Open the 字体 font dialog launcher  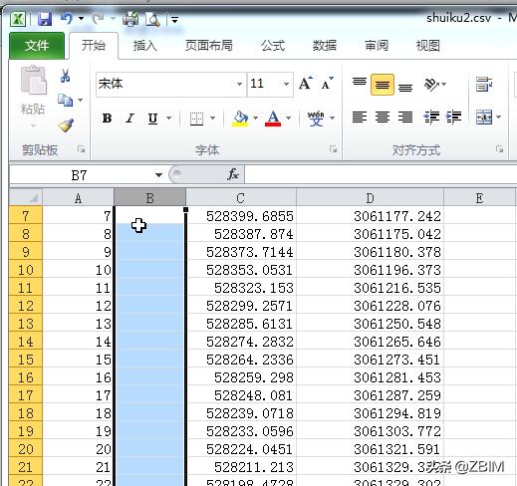point(333,149)
